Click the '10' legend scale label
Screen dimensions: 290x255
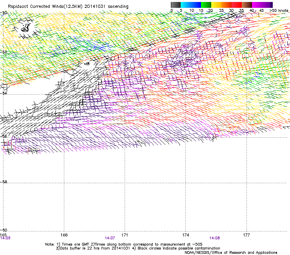(192, 11)
